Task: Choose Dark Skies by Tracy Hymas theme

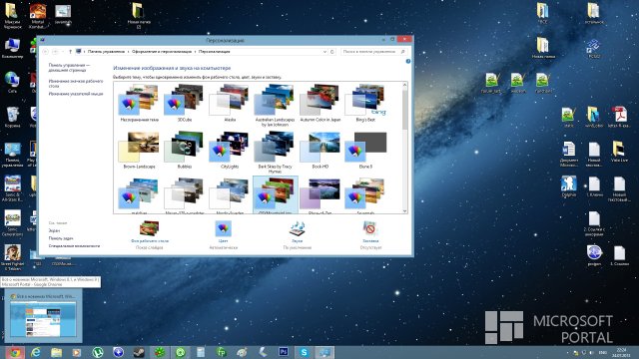Action: (276, 153)
